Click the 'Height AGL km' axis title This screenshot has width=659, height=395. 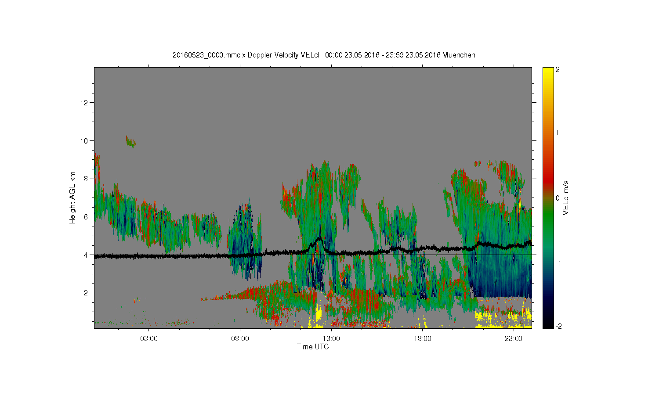point(72,197)
